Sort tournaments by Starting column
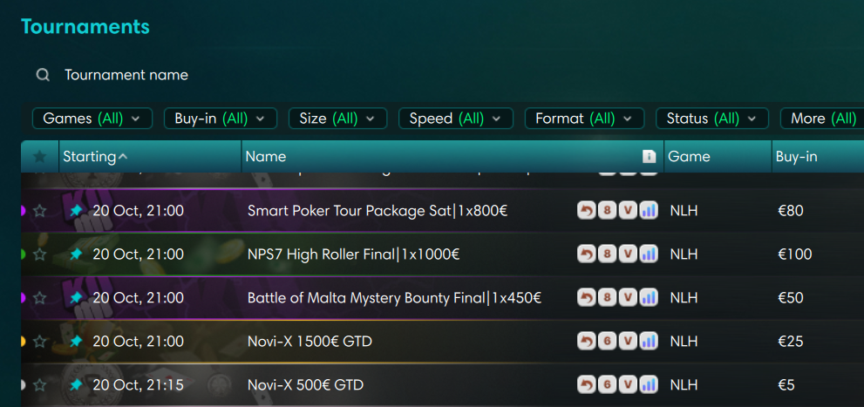 click(90, 157)
